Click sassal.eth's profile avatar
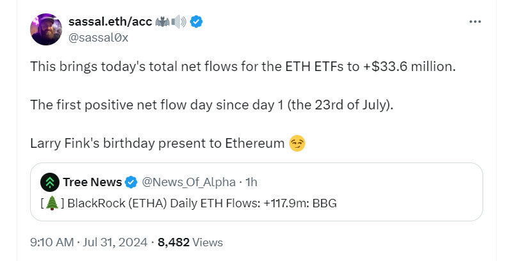 point(46,29)
